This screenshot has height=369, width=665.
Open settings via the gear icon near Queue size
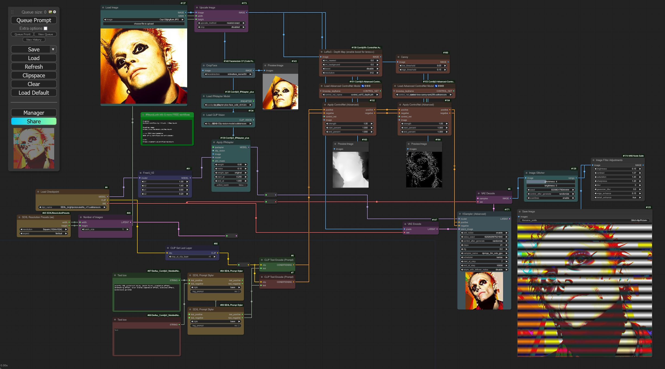coord(54,12)
